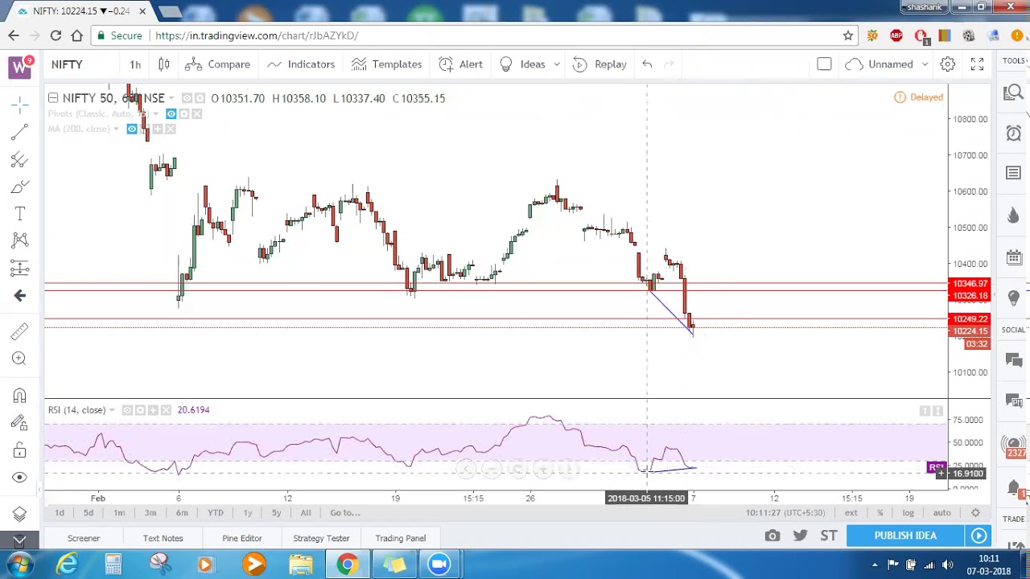Screen dimensions: 1030x579
Task: Expand the MA (200, close) dropdown arrow
Action: pyautogui.click(x=116, y=129)
